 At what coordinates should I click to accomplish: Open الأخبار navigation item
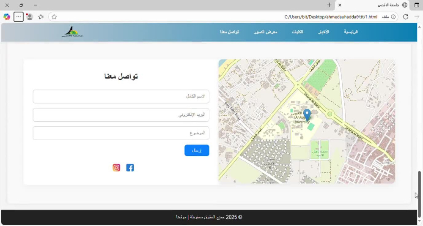tap(324, 32)
